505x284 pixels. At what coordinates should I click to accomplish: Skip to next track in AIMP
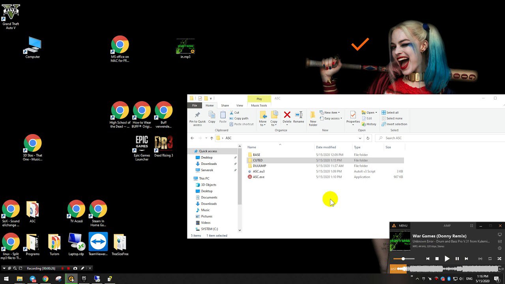[x=466, y=259]
